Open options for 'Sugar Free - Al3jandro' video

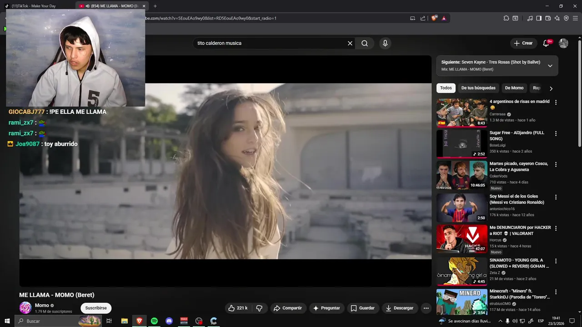(x=556, y=134)
